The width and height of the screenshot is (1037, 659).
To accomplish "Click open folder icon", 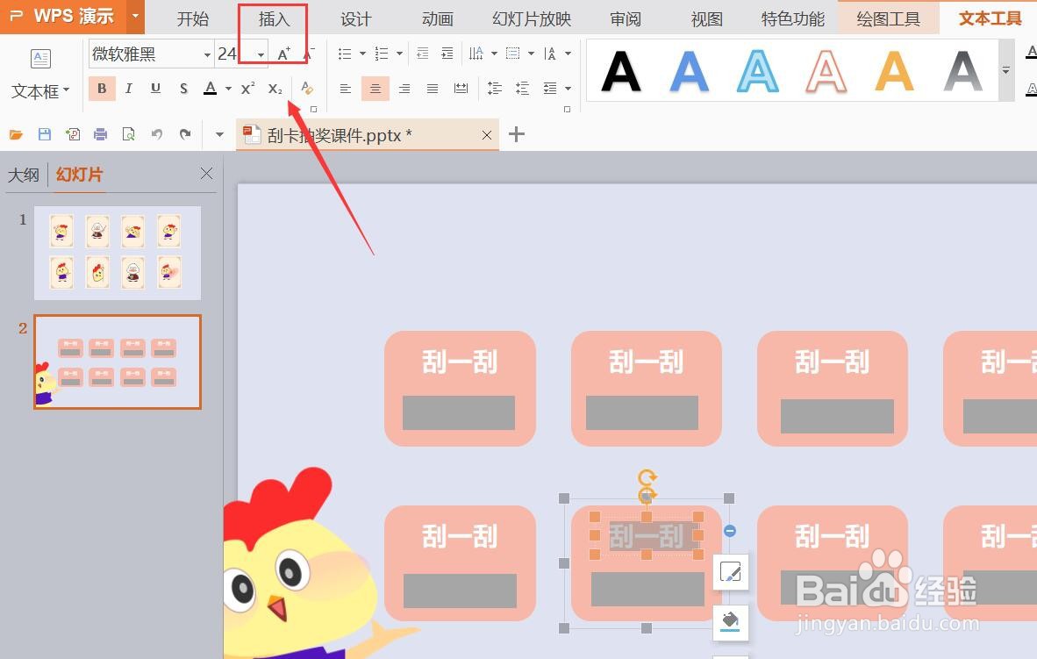I will click(16, 135).
